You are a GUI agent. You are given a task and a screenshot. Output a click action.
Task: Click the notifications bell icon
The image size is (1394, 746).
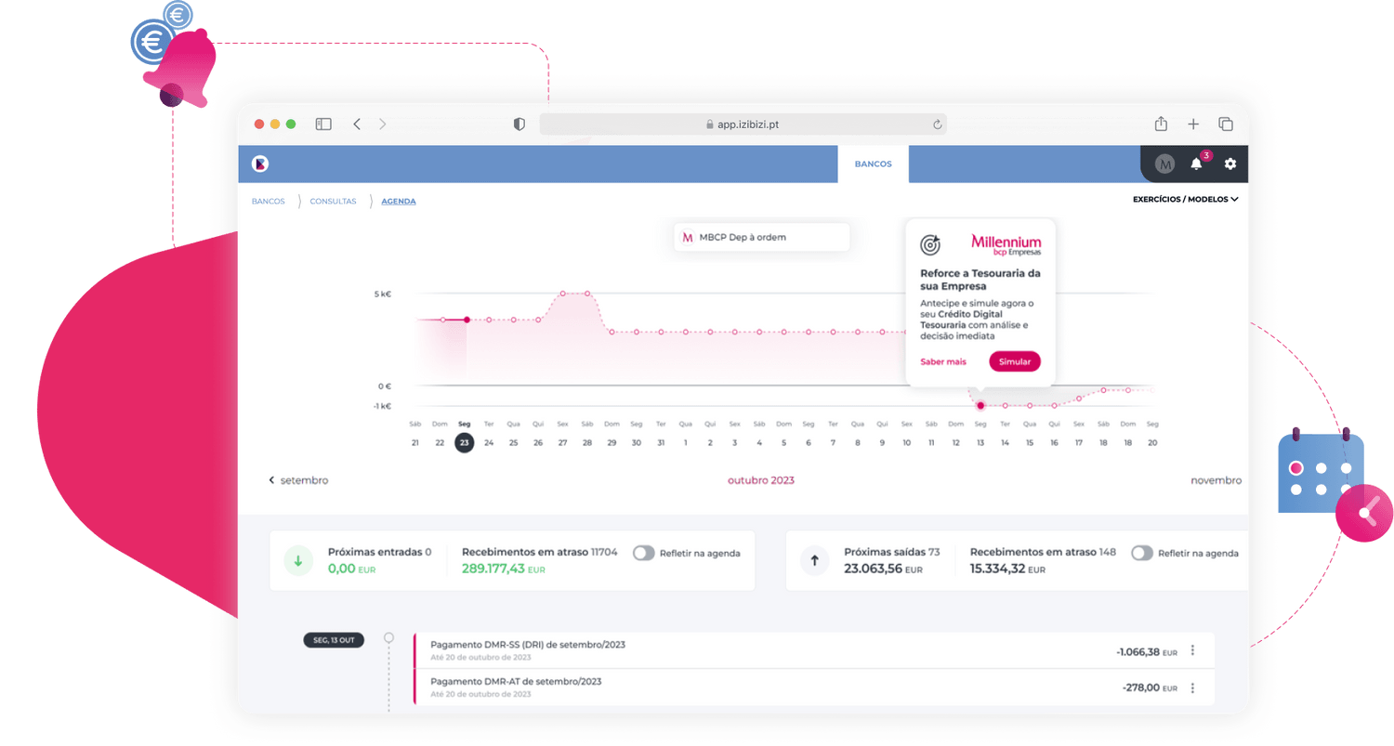click(x=1196, y=164)
